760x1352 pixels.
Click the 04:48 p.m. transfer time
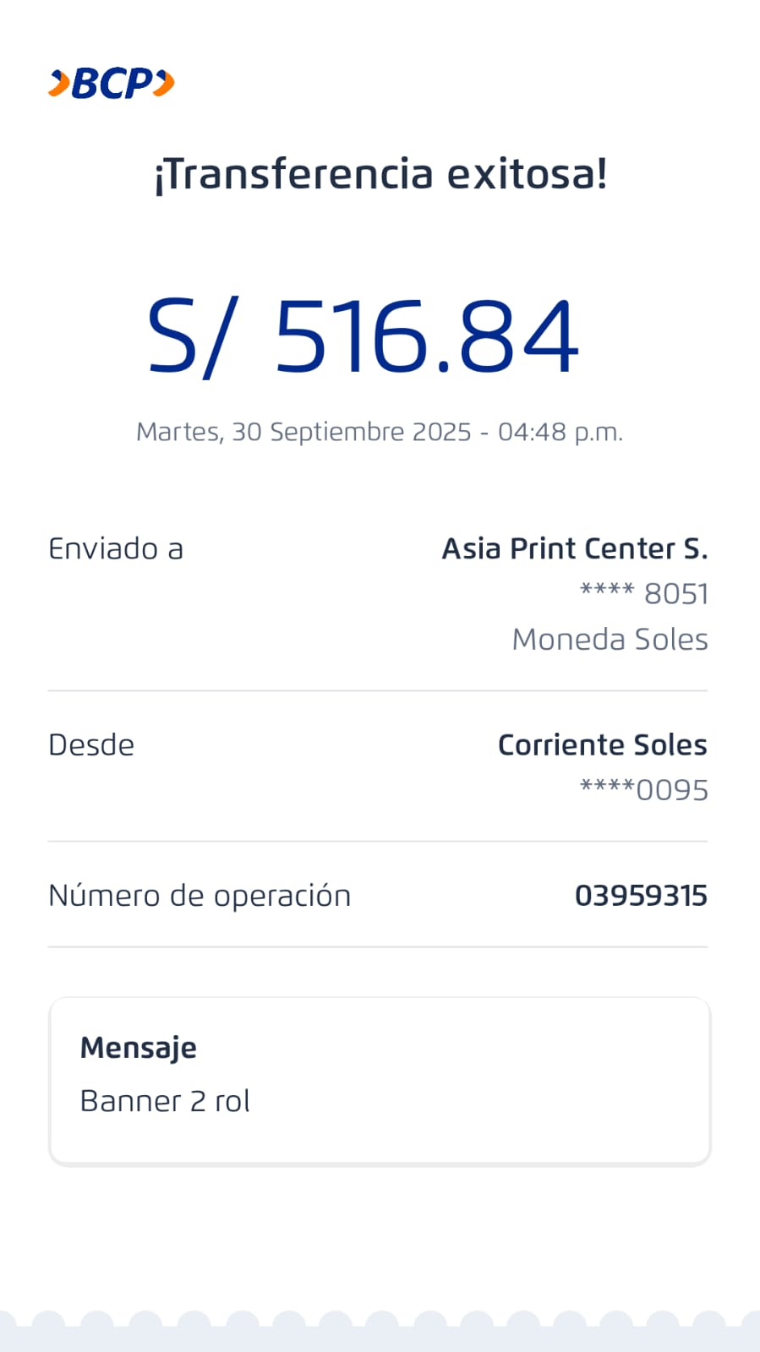point(560,432)
